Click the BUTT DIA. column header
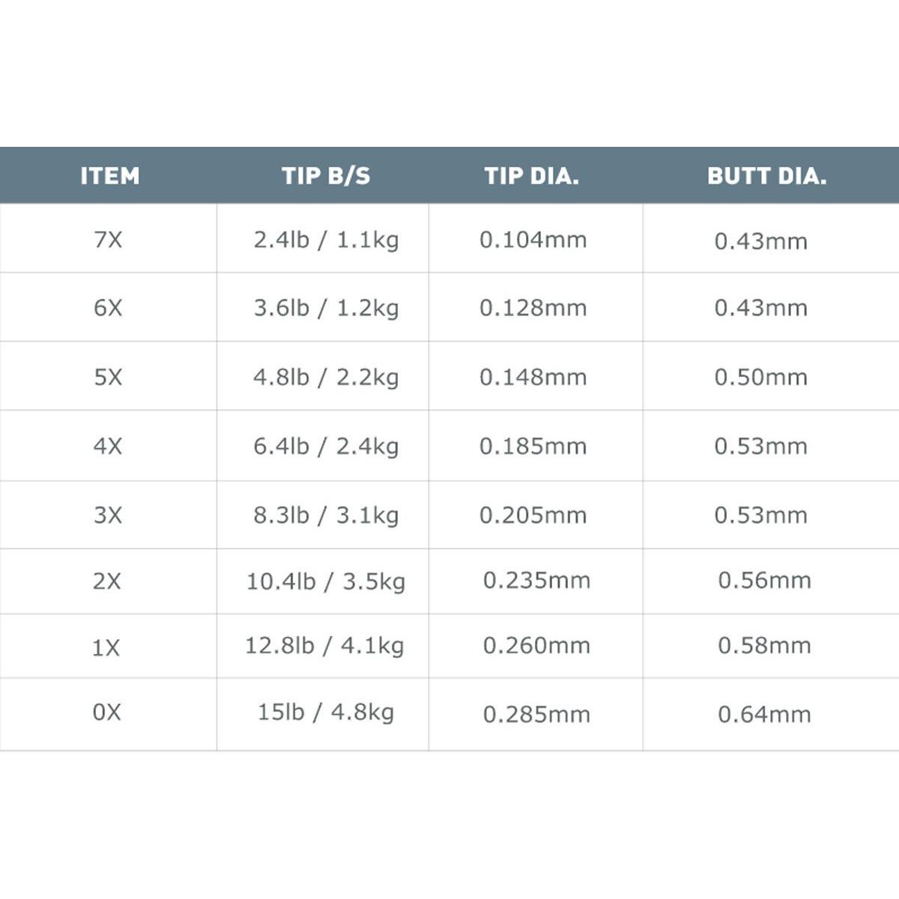 766,176
